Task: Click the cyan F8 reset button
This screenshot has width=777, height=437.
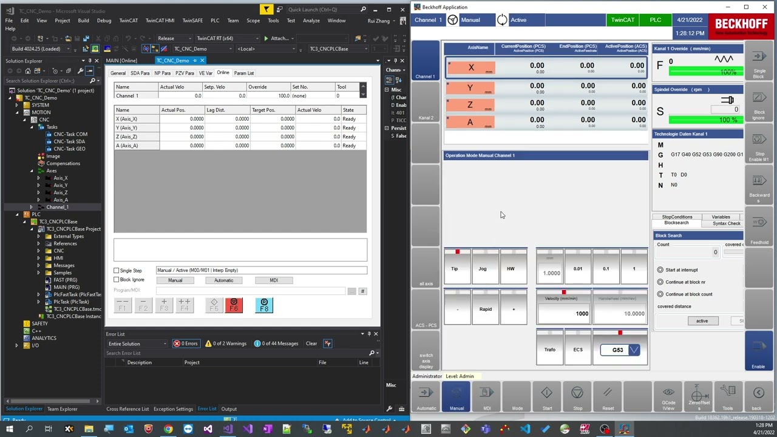Action: tap(264, 305)
